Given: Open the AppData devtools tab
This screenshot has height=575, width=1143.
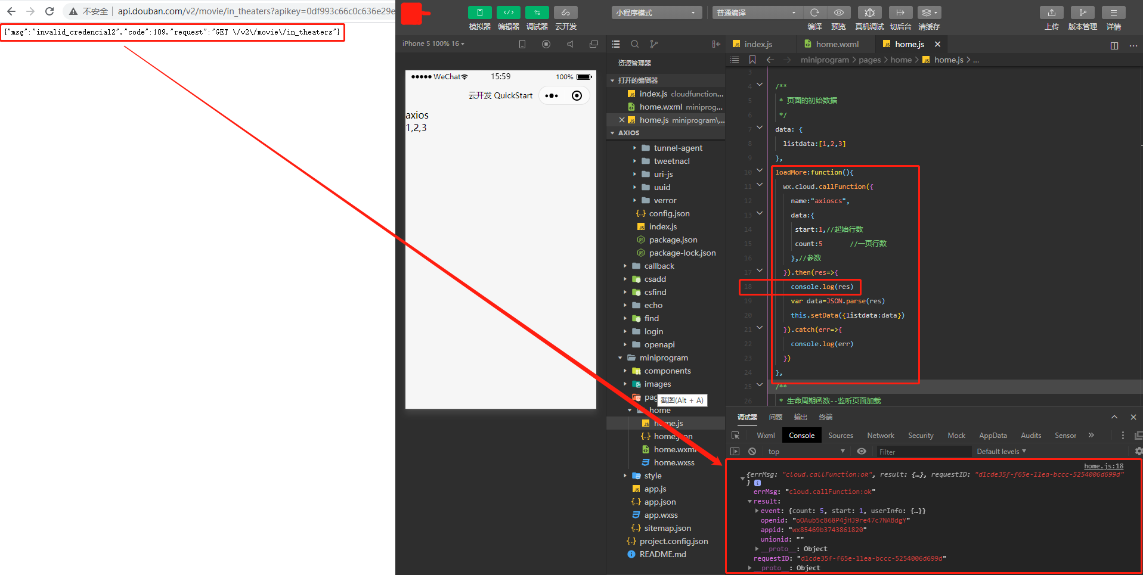Looking at the screenshot, I should point(993,436).
